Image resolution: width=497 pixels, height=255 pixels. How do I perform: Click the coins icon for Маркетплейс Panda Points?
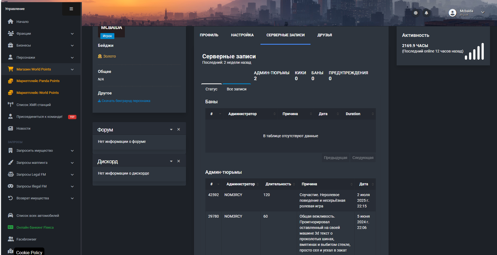tap(10, 81)
